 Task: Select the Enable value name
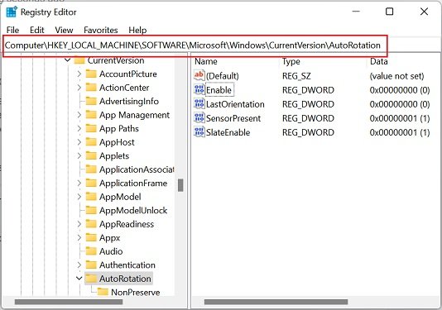click(219, 90)
